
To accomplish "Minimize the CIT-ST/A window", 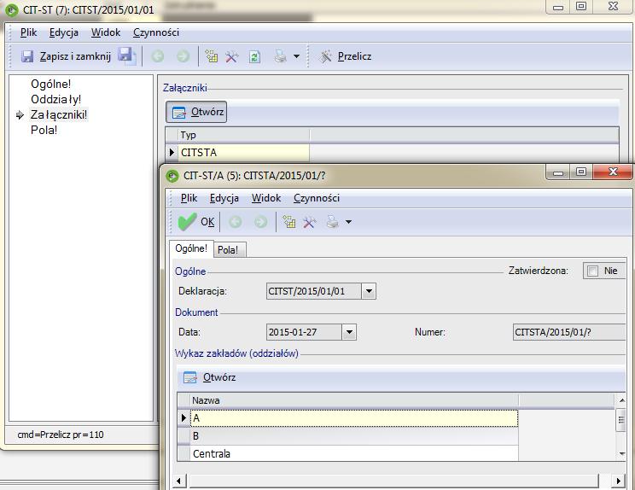I will [558, 172].
